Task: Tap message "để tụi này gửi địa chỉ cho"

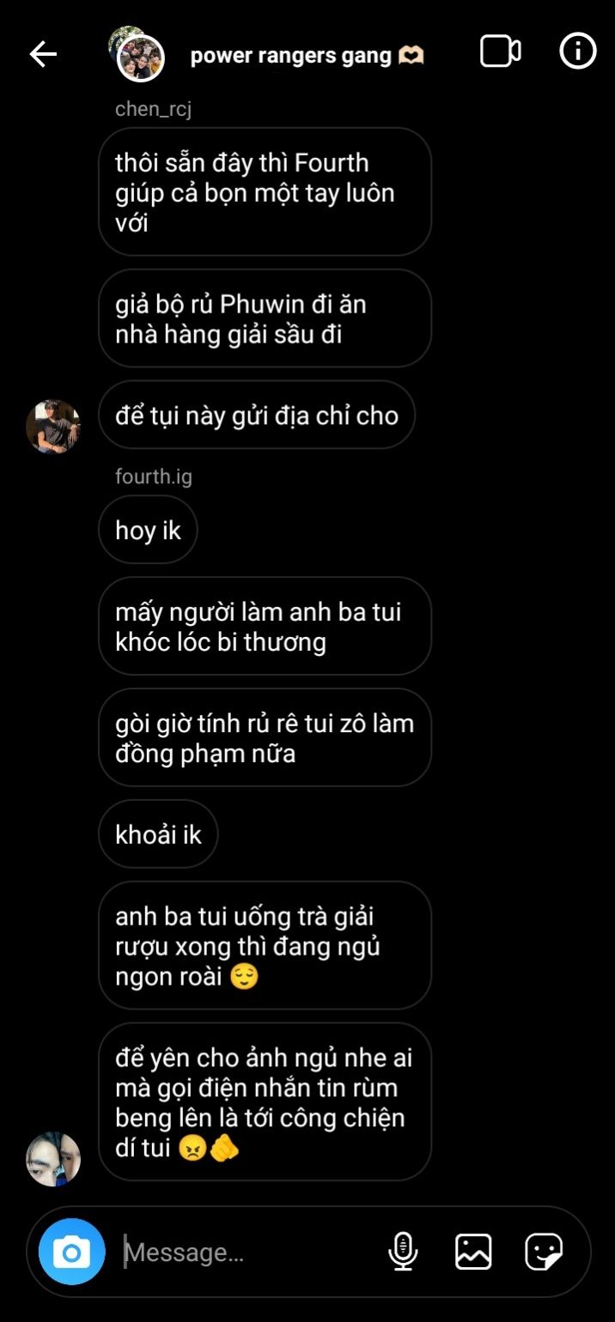Action: 257,415
